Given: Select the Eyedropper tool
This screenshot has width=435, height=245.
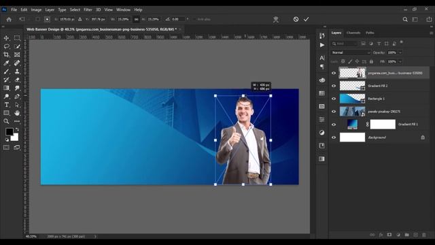Looking at the screenshot, I should click(6, 63).
